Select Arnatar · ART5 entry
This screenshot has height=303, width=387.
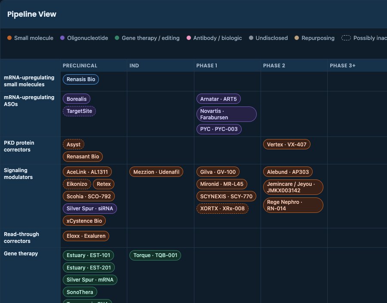pos(218,99)
